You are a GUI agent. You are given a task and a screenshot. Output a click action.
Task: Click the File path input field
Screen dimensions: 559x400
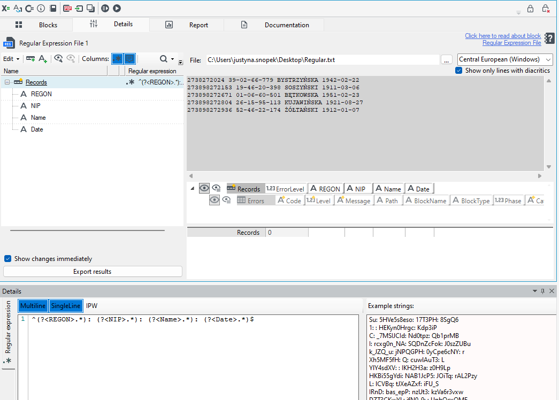322,60
